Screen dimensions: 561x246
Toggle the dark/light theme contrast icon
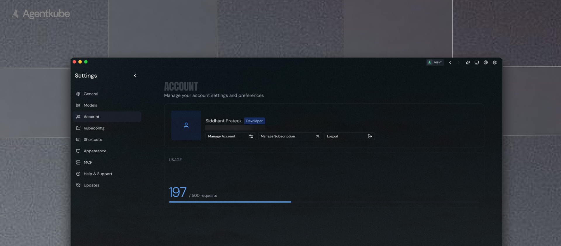tap(486, 62)
